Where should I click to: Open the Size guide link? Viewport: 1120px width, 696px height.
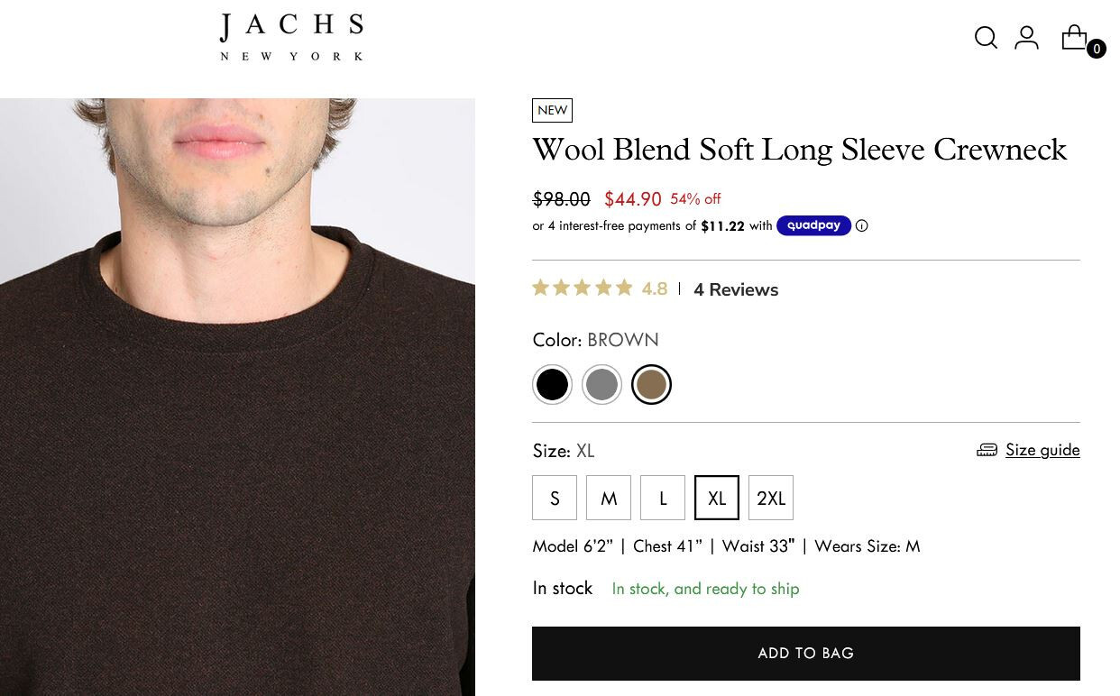point(1042,450)
